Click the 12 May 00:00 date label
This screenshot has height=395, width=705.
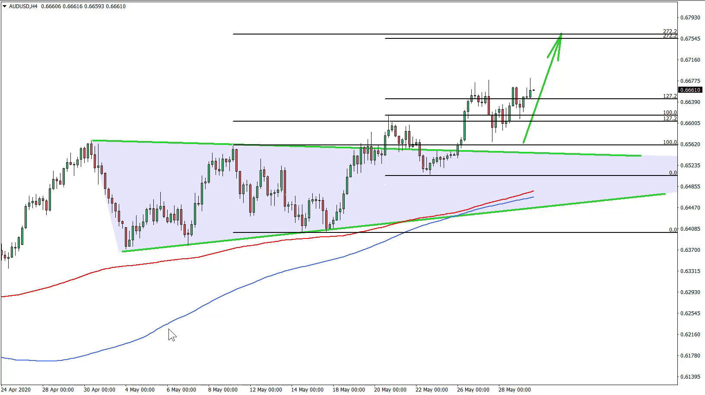point(265,390)
